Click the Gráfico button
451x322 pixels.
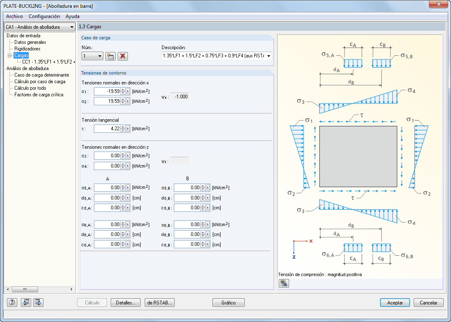tap(228, 303)
